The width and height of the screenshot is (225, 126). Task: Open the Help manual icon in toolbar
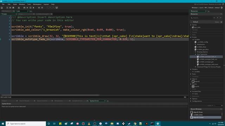pos(42,8)
